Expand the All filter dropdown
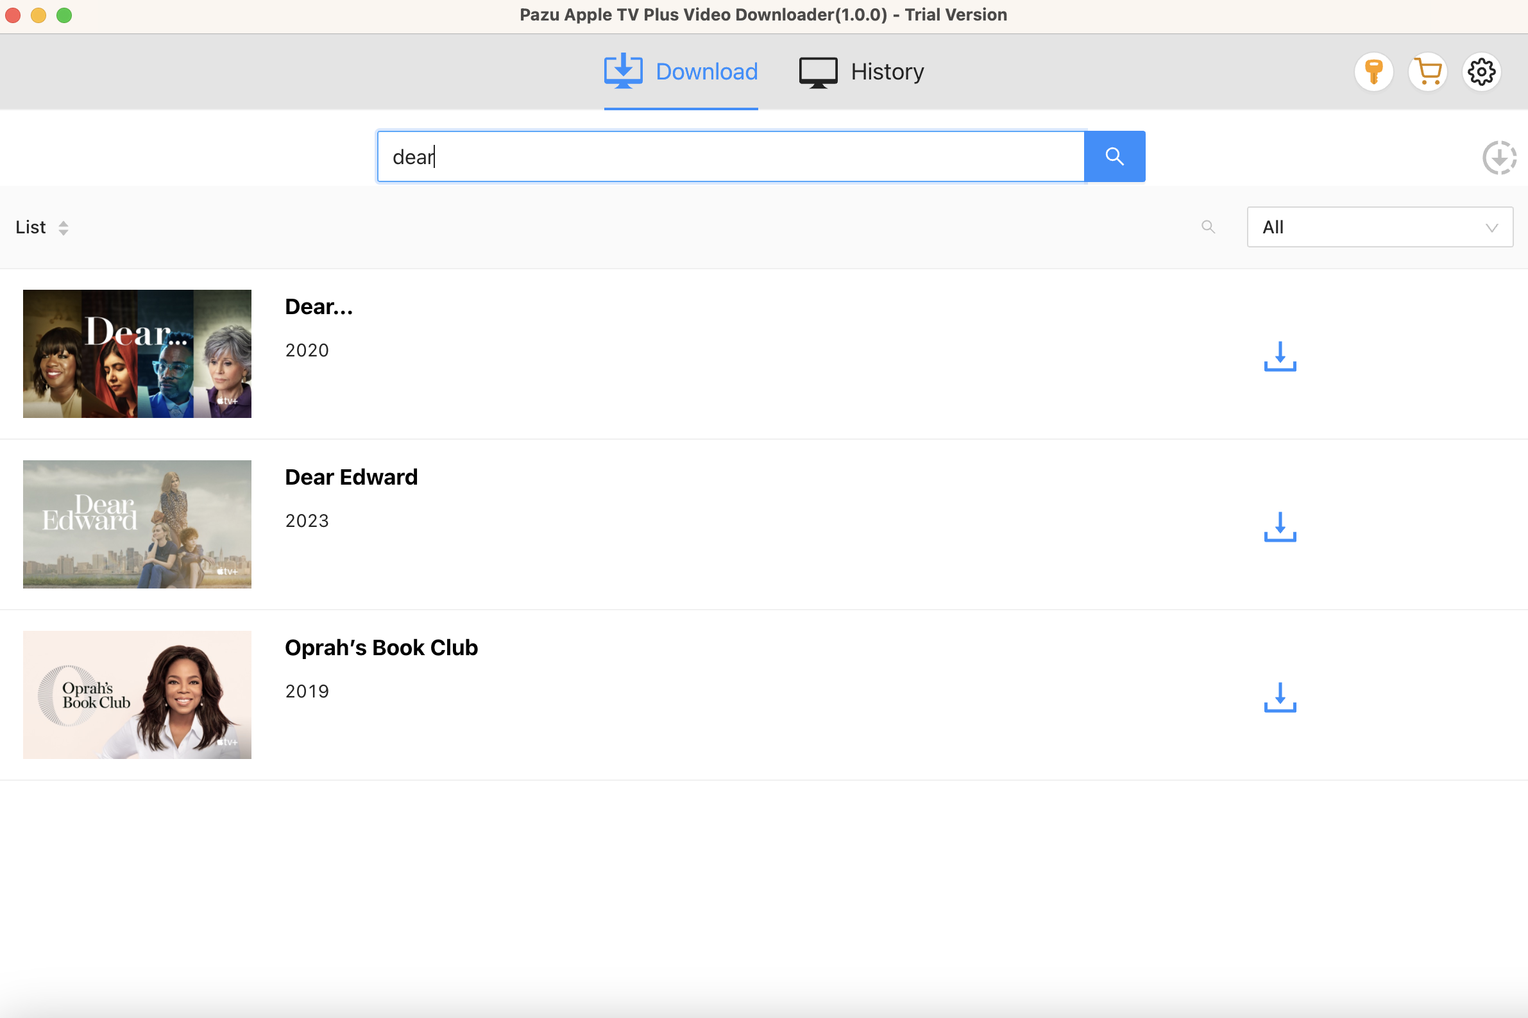Viewport: 1528px width, 1018px height. 1380,227
